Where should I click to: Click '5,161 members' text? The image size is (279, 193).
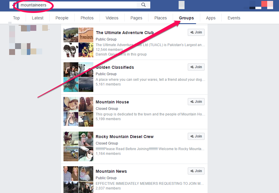[108, 84]
